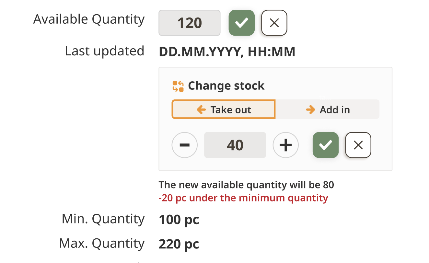Select the Take out option
The image size is (429, 263).
pyautogui.click(x=224, y=109)
